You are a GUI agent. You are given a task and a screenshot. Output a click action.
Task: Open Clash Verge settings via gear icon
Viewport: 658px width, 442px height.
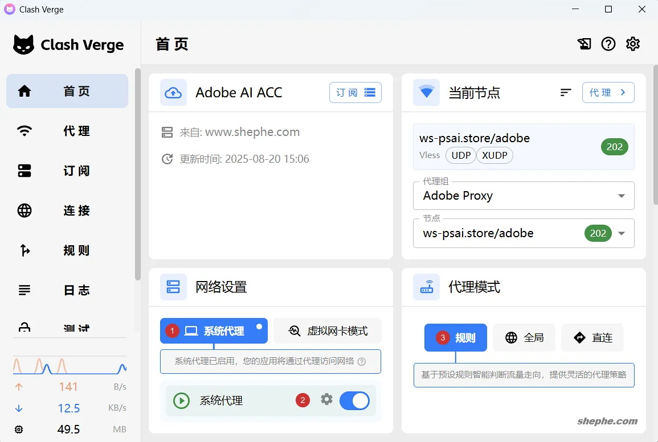pyautogui.click(x=632, y=43)
